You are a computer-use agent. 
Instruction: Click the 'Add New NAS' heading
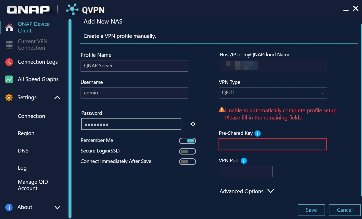coord(103,21)
